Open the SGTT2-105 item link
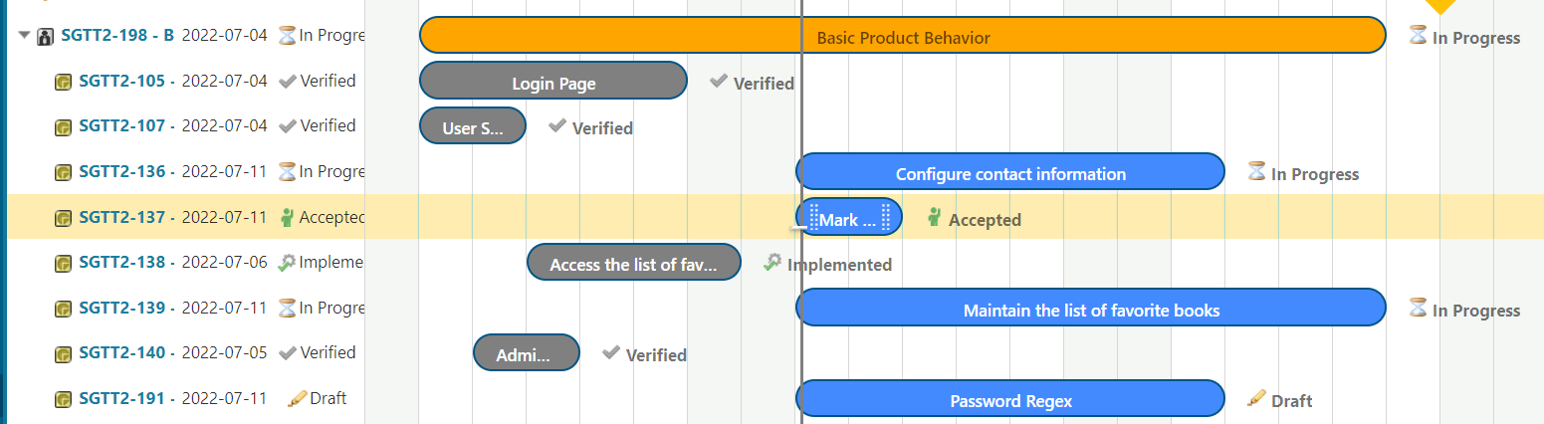1544x424 pixels. click(x=127, y=81)
